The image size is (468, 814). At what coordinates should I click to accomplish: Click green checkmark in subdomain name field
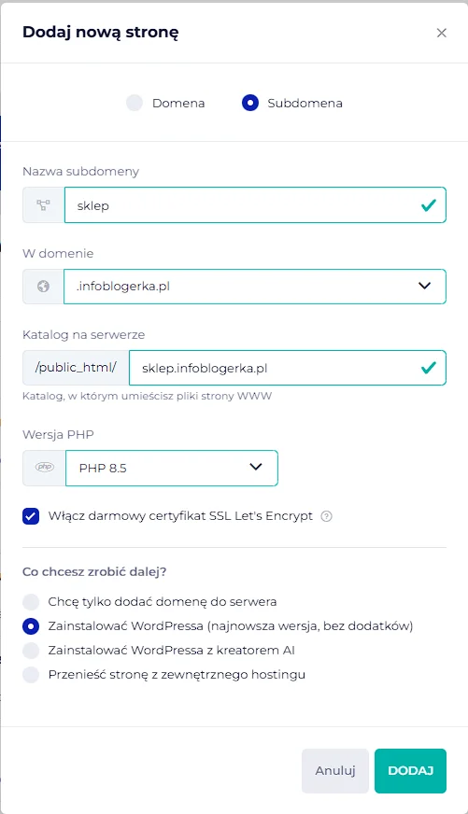(429, 205)
